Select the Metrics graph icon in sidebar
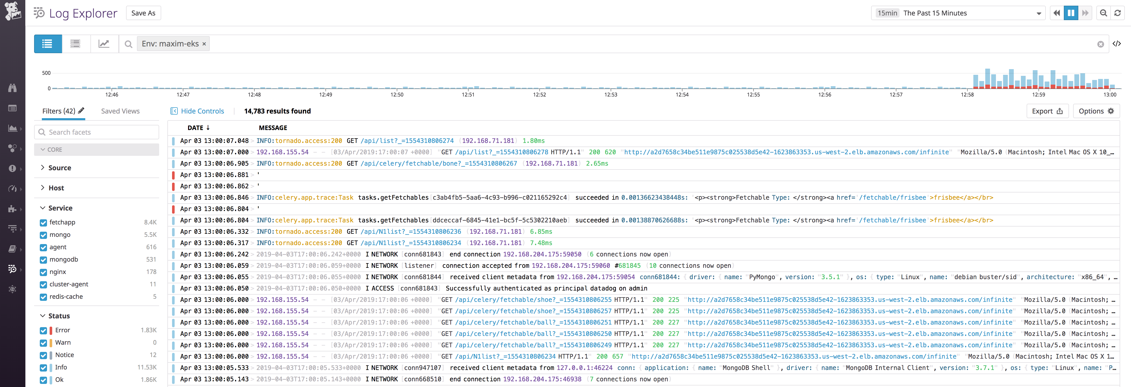 pos(13,128)
